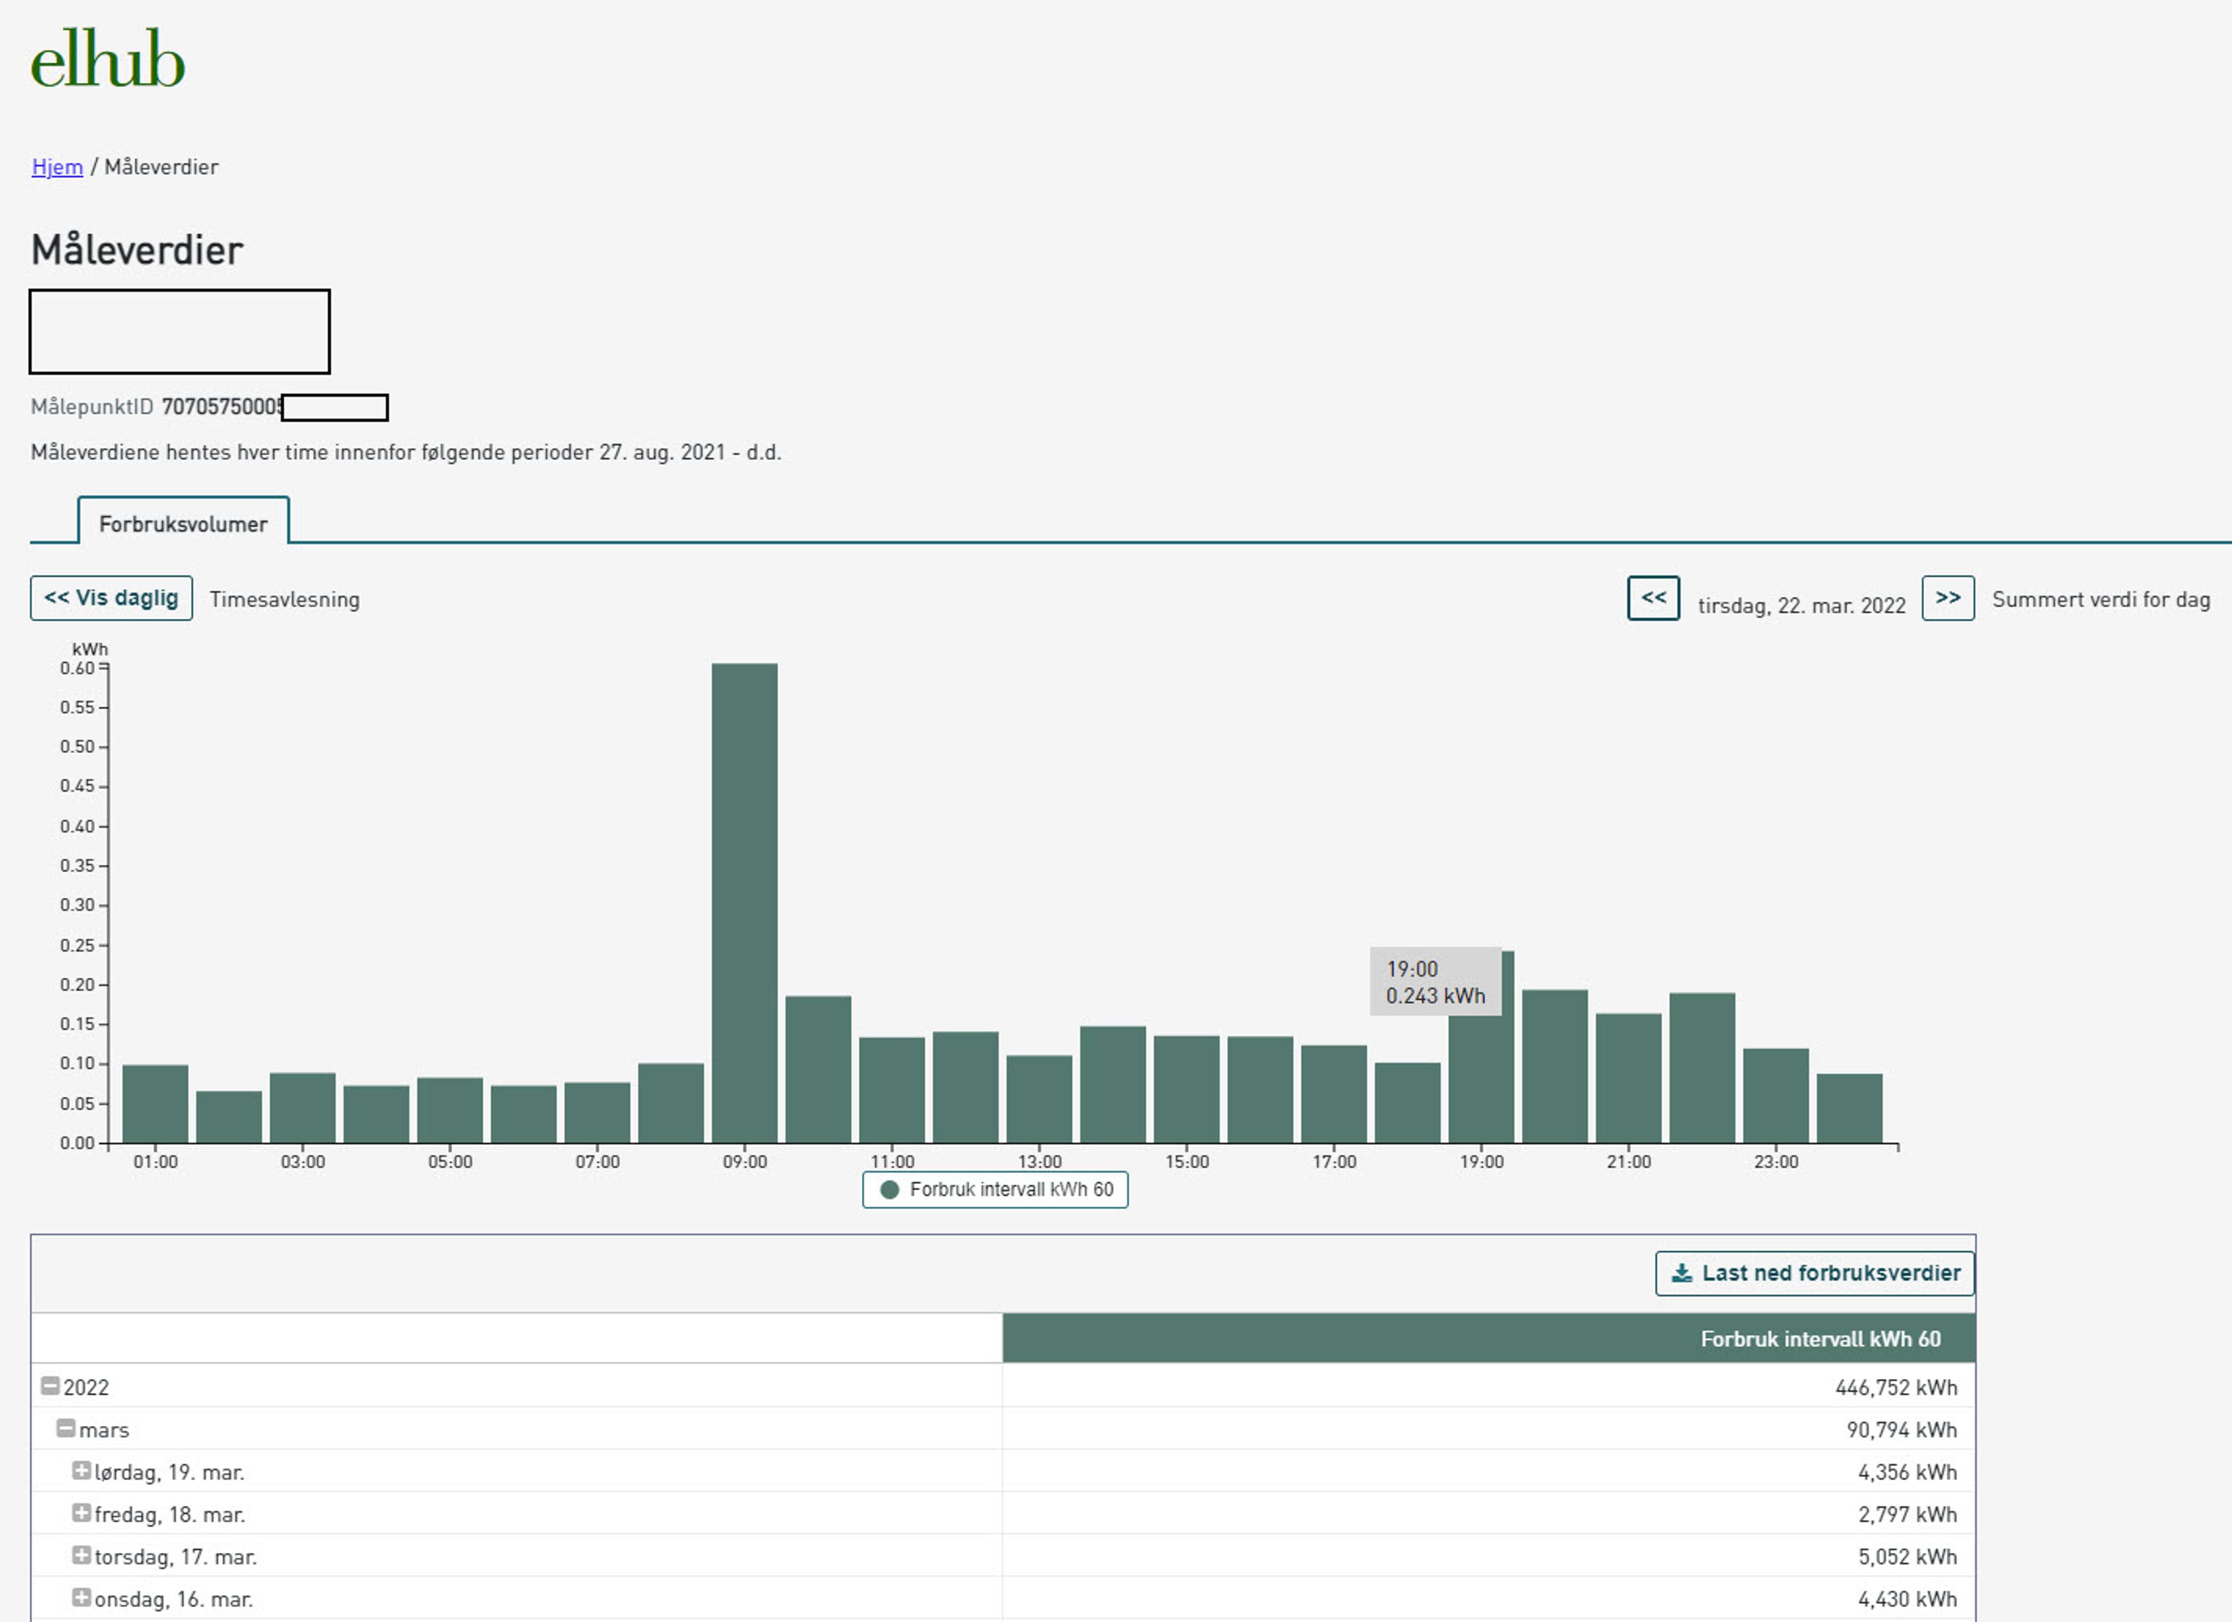Click the download icon in Last ned forbruksverdier

tap(1682, 1273)
